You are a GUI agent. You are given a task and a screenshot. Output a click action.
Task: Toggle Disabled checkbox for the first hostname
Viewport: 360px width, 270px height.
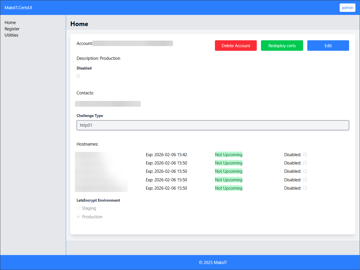click(x=305, y=154)
